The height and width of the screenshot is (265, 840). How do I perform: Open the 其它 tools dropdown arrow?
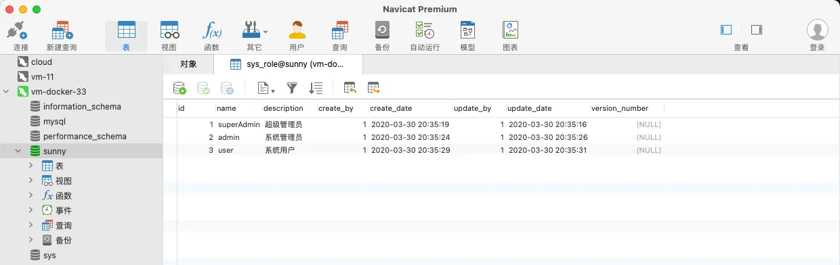[266, 31]
